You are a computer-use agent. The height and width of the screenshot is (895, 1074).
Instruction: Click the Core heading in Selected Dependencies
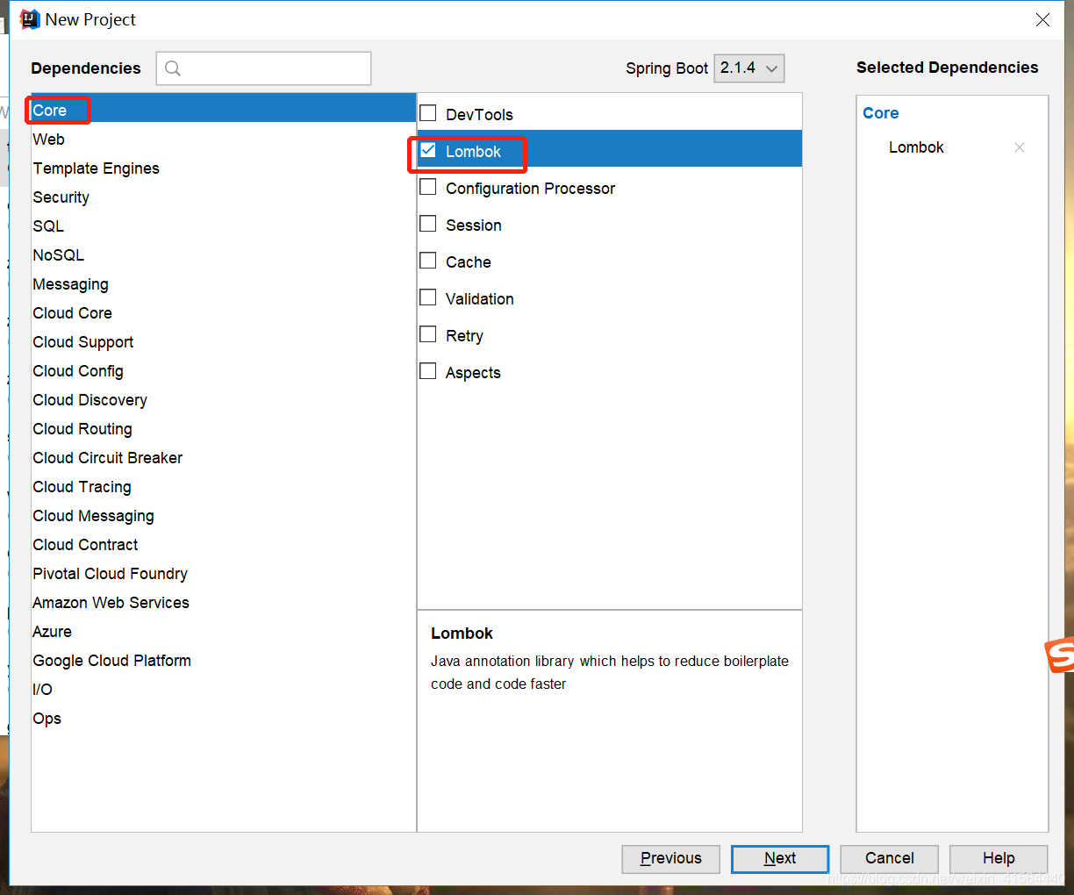(x=880, y=113)
